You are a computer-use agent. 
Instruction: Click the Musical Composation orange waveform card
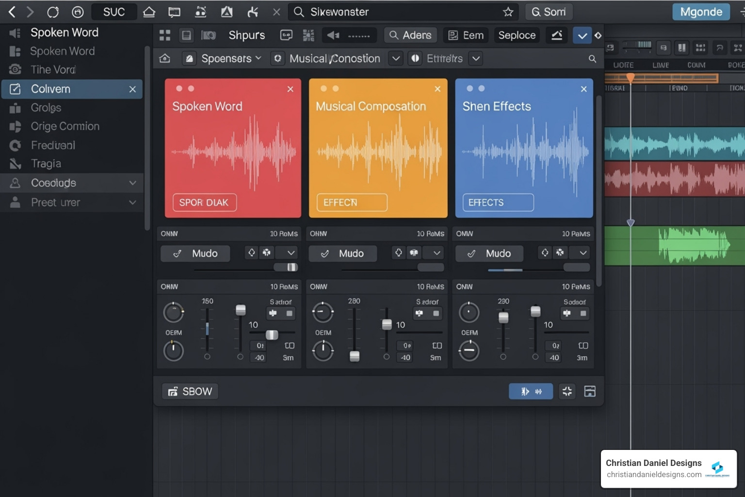click(378, 148)
